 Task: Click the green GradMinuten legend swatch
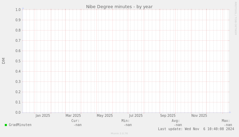coord(6,125)
